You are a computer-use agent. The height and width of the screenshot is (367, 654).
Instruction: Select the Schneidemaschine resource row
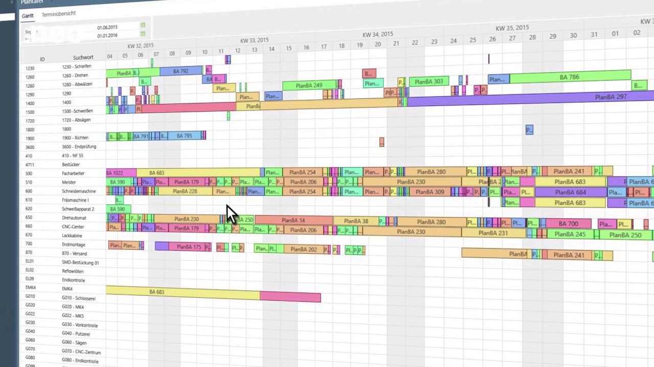click(78, 191)
